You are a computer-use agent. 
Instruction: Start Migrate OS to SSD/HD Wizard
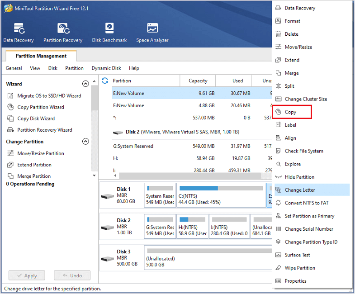pyautogui.click(x=44, y=96)
